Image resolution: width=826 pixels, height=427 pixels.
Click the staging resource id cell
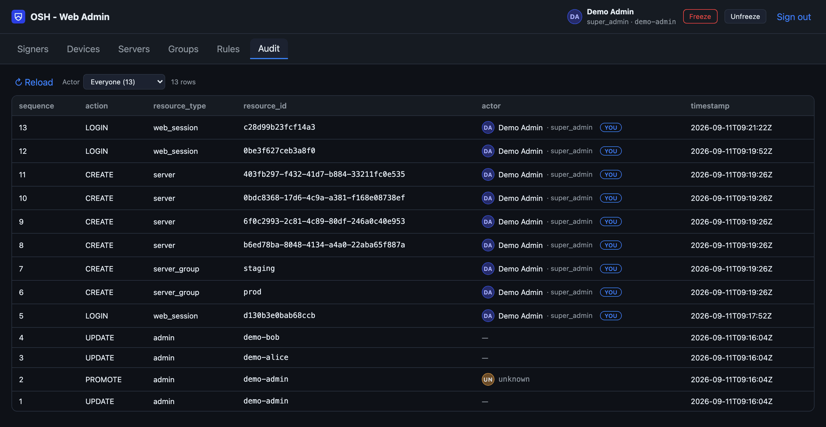click(259, 269)
